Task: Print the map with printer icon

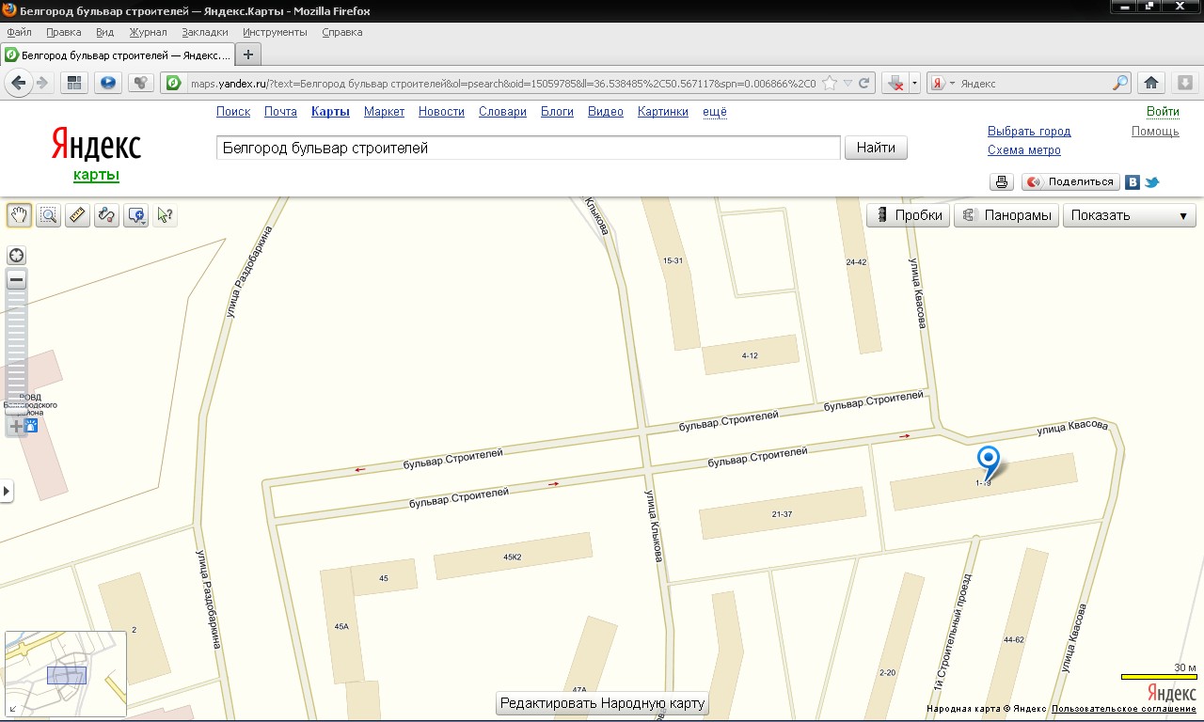Action: click(1002, 182)
